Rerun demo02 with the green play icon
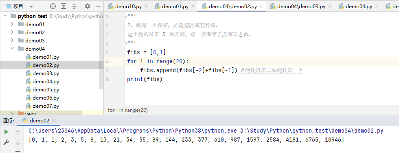Viewport: 399px width, 153px height. click(7, 132)
